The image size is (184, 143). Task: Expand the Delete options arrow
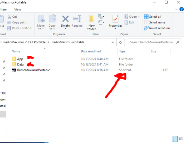point(65,29)
